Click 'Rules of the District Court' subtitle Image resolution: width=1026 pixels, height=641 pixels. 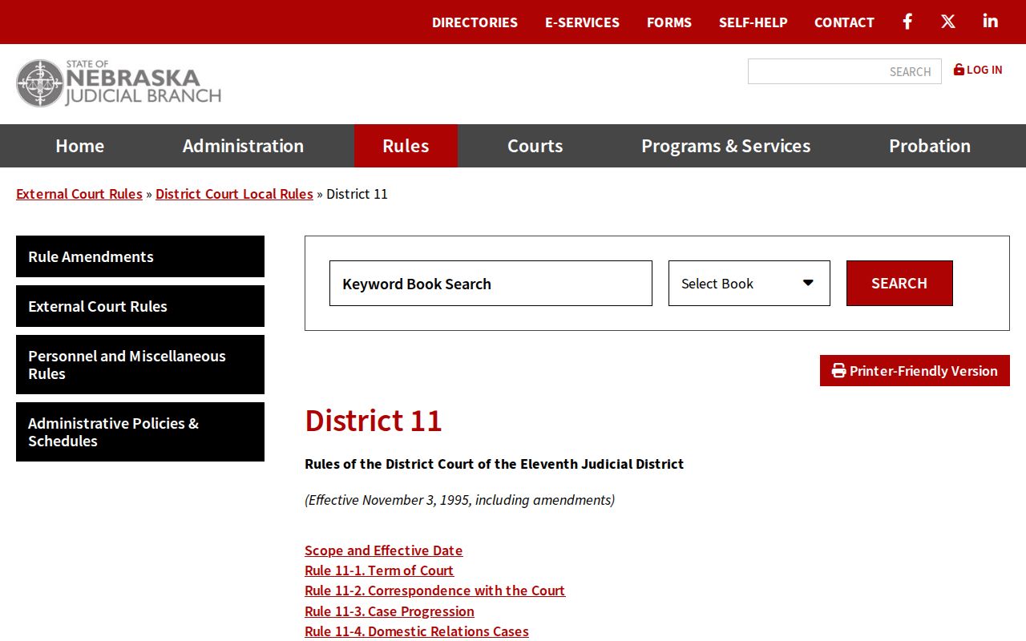click(495, 464)
